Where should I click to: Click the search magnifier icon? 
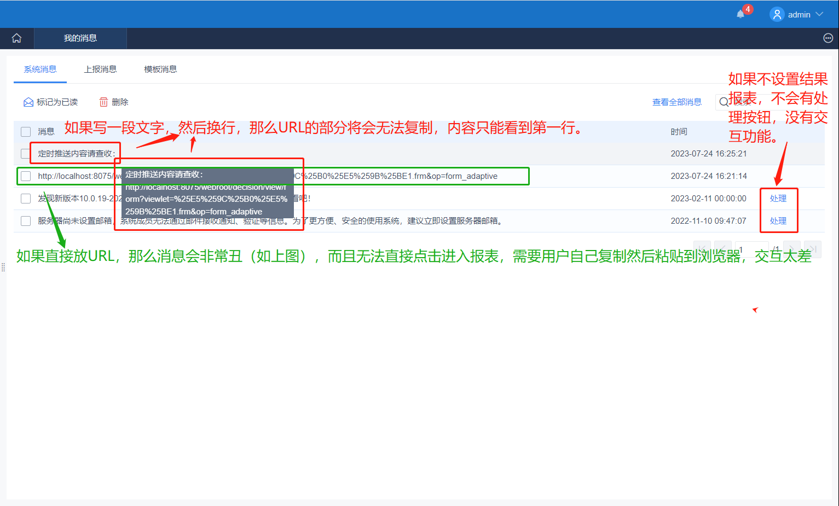point(724,102)
